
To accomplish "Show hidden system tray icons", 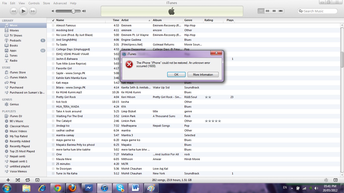I will click(x=292, y=188).
